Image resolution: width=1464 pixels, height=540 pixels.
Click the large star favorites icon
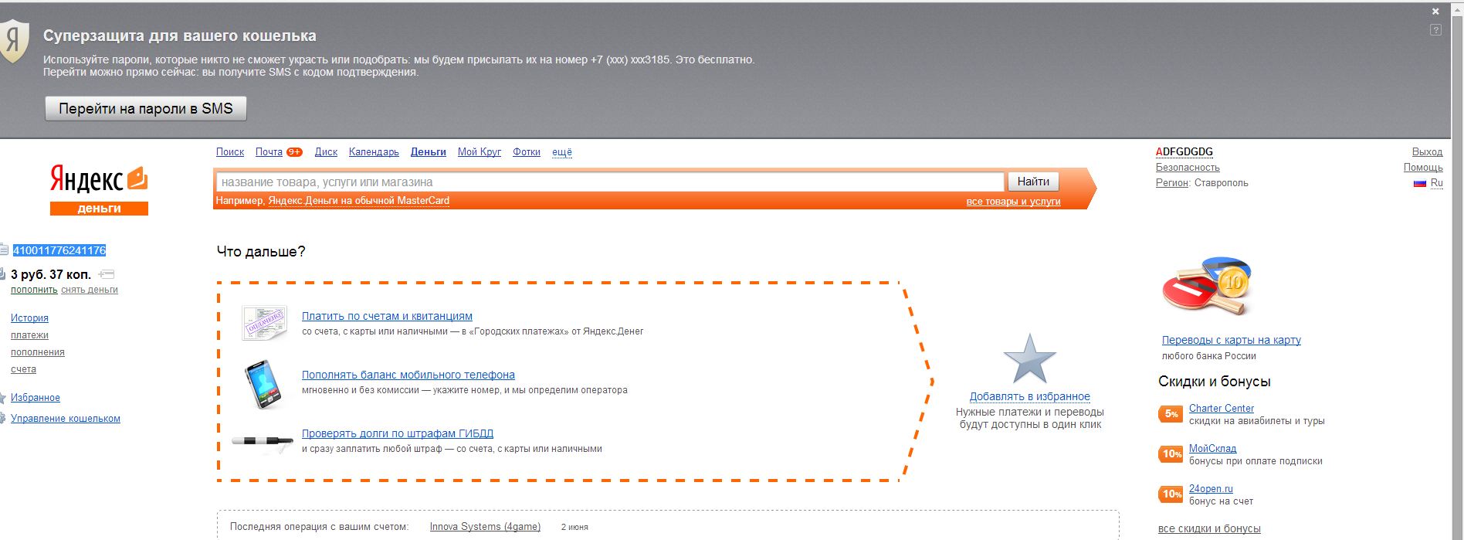[x=1029, y=359]
